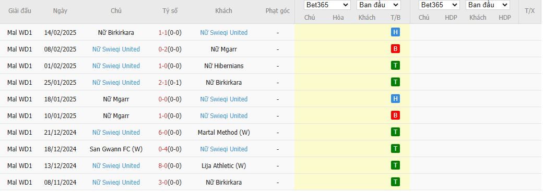Open the first Ban đầu odds dropdown
Image resolution: width=544 pixels, height=194 pixels.
[x=379, y=5]
